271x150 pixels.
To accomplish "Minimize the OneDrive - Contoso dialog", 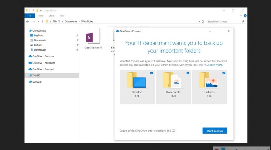I will (210, 31).
